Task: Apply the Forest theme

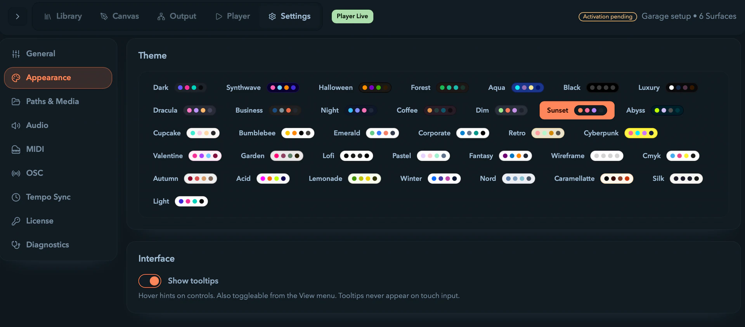Action: [440, 88]
